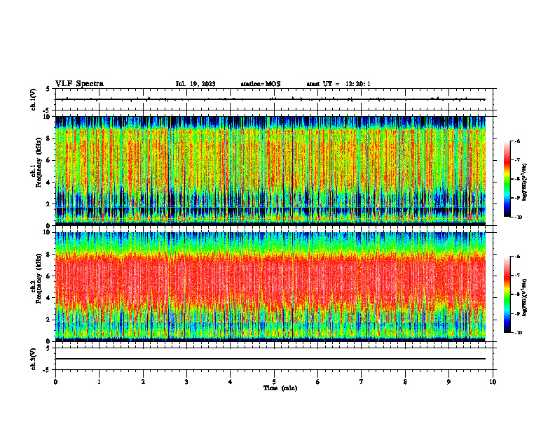Click the ch.1 voltage waveform trace panel

[x=274, y=99]
